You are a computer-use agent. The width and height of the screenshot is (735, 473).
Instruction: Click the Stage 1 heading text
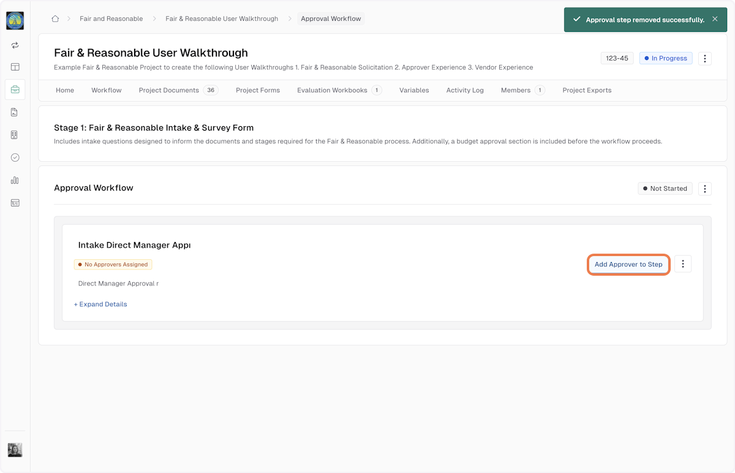click(x=154, y=128)
